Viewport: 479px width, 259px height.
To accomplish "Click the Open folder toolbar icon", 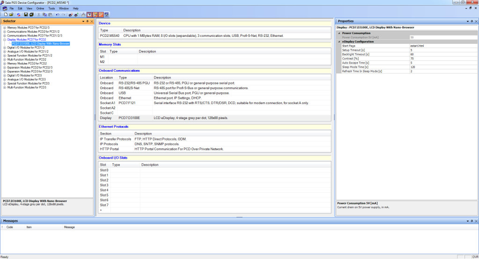I will click(11, 14).
